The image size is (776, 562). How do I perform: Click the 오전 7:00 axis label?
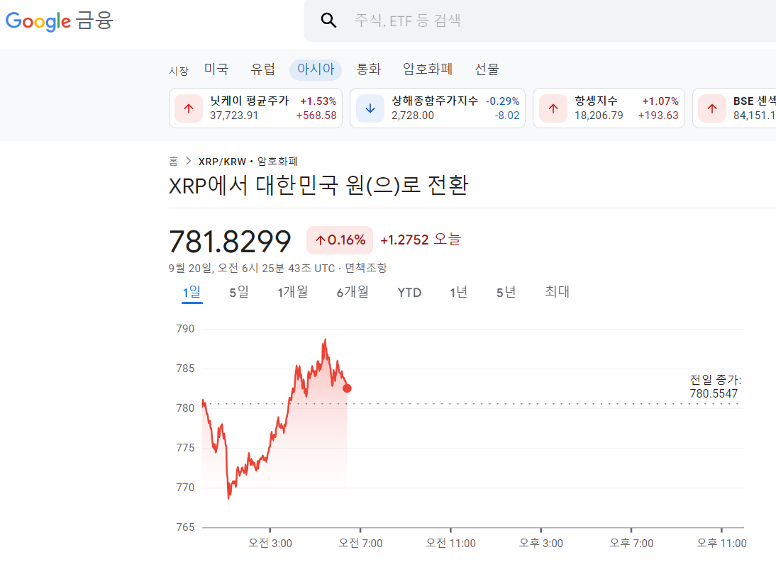coord(360,543)
